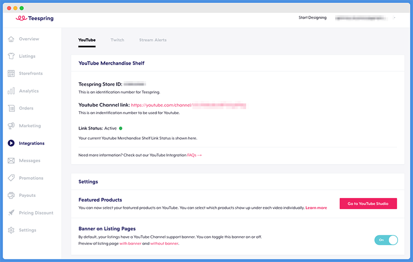413x262 pixels.
Task: Click the red macOS close button
Action: [x=9, y=8]
